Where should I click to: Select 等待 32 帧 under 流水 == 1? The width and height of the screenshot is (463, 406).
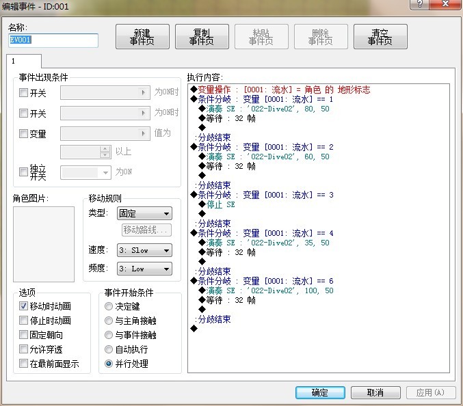pyautogui.click(x=227, y=118)
